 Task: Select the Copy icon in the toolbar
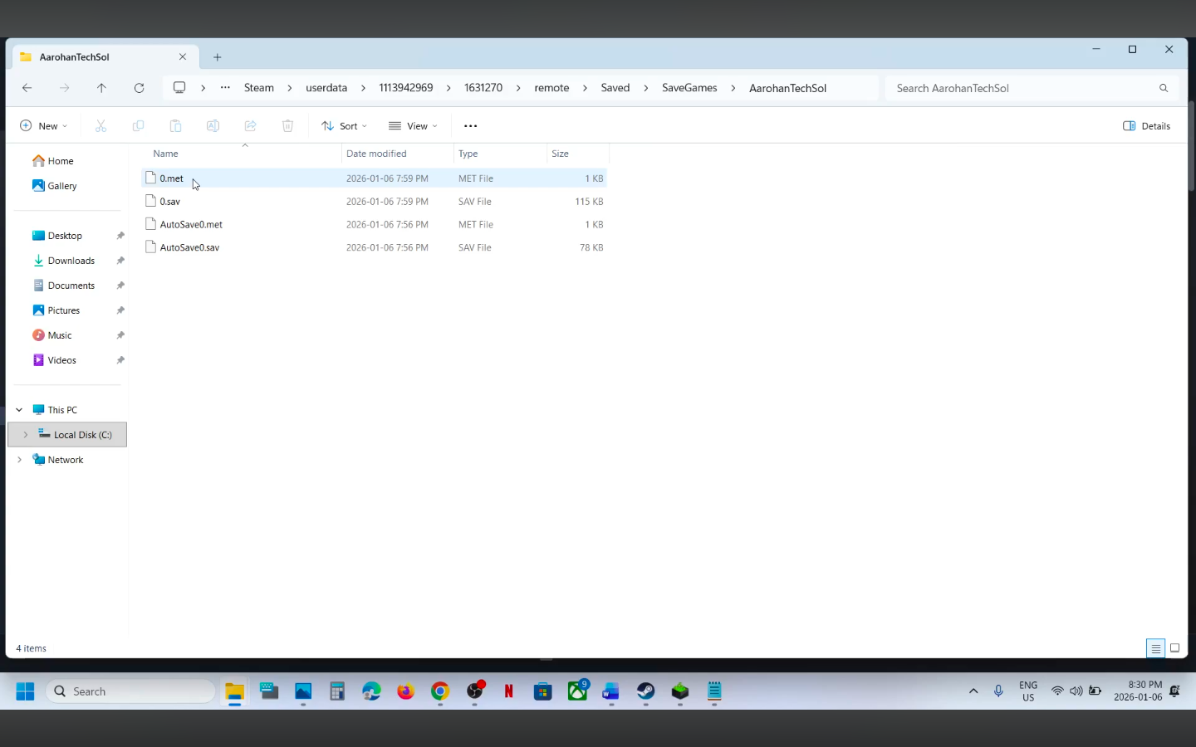coord(138,125)
